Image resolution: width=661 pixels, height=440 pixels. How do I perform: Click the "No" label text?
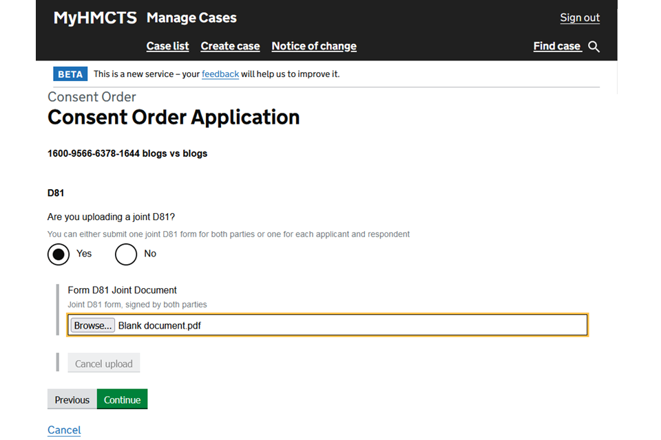(150, 254)
